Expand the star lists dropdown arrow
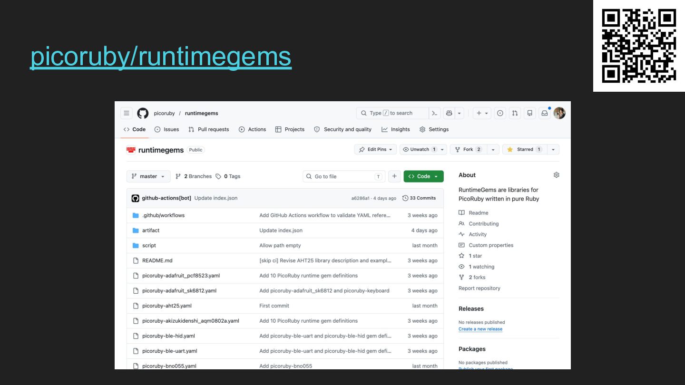This screenshot has height=385, width=685. click(x=553, y=149)
